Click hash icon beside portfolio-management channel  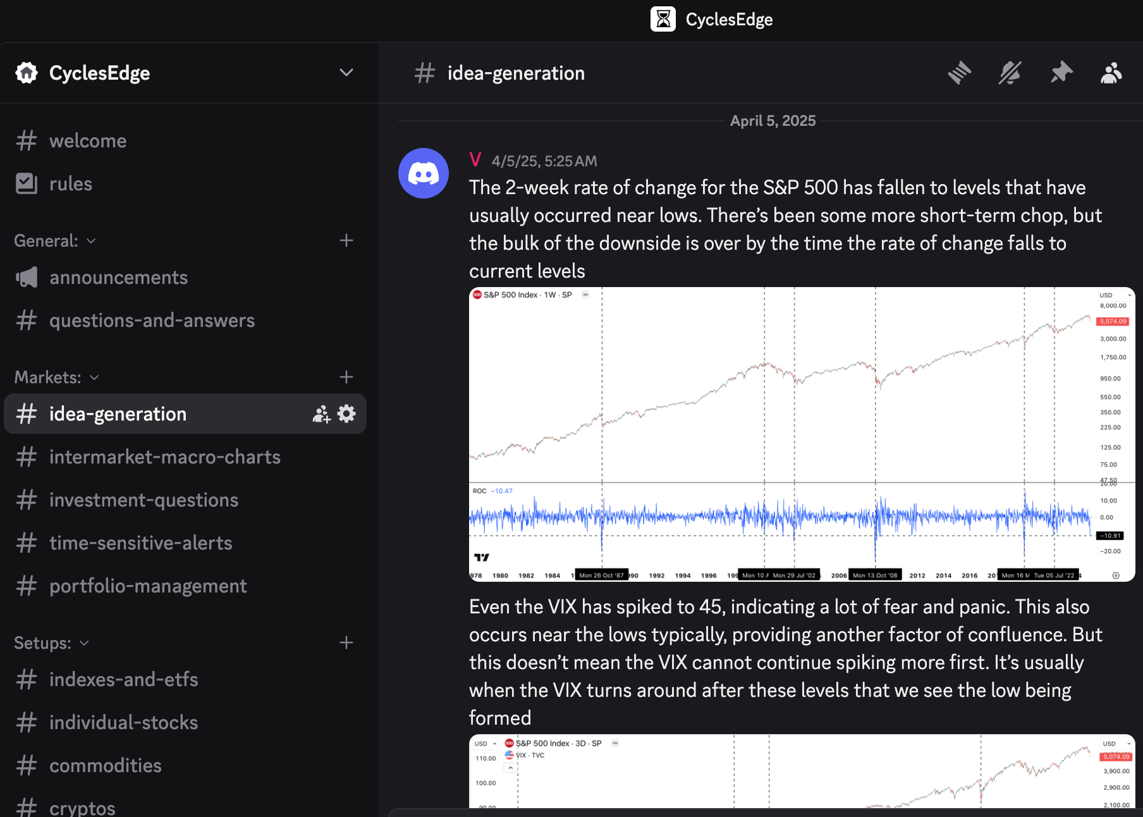[27, 586]
